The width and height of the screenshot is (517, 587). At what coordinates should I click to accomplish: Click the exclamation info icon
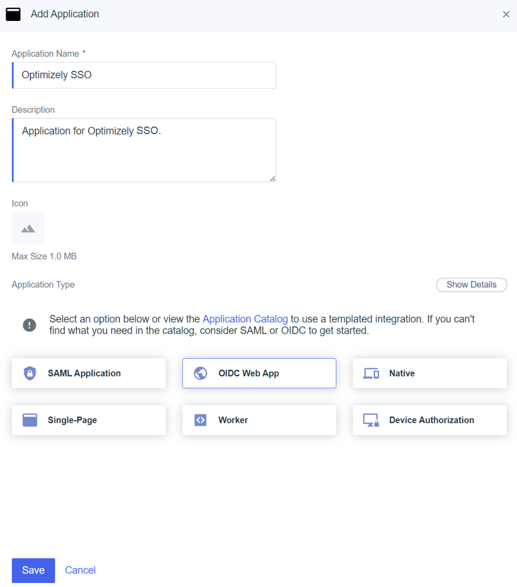click(29, 325)
